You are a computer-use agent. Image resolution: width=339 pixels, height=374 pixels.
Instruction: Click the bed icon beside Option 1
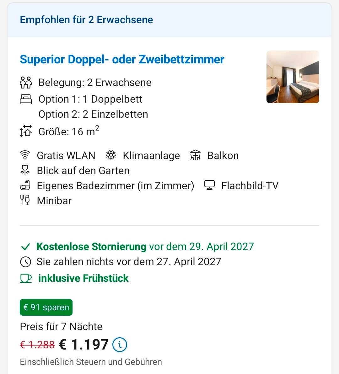(25, 99)
